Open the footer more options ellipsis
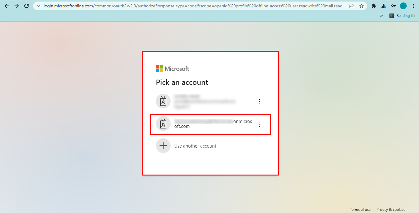Viewport: 419px width, 213px height. click(413, 210)
